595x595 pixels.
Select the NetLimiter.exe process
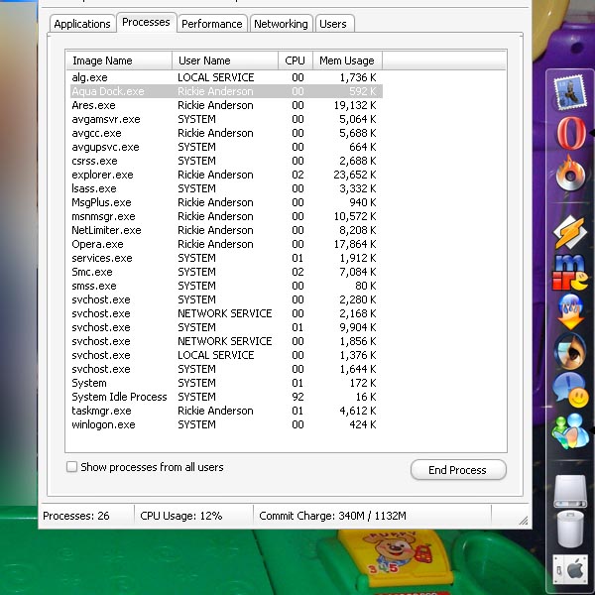[226, 230]
